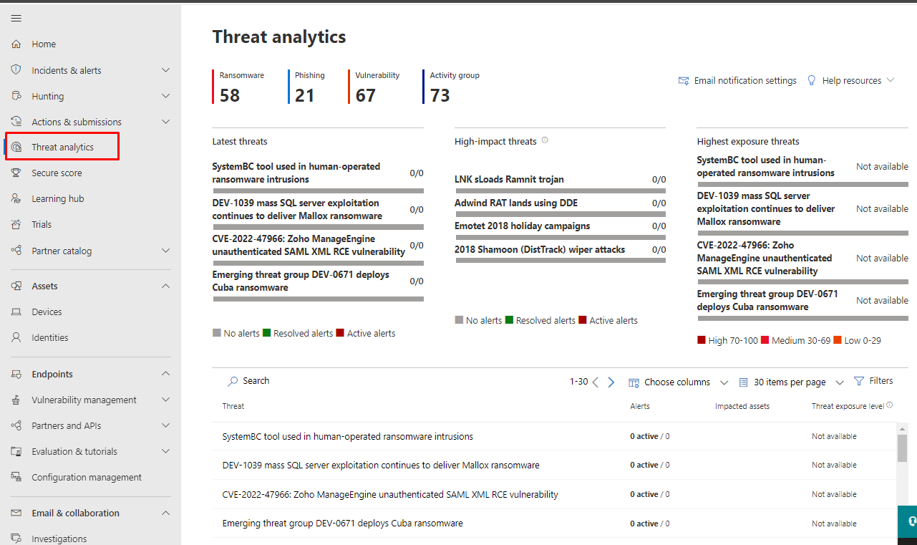Click the Secure score trophy icon
This screenshot has width=917, height=545.
click(x=16, y=173)
